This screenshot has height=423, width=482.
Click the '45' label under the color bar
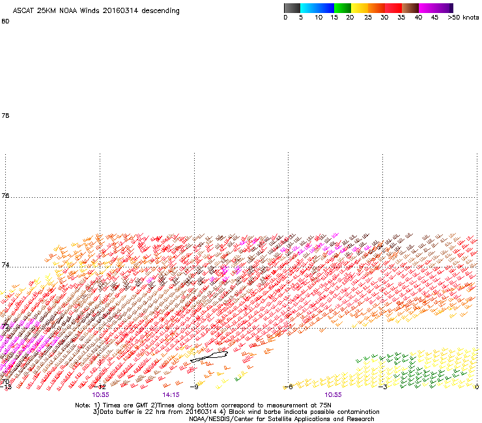tap(434, 18)
